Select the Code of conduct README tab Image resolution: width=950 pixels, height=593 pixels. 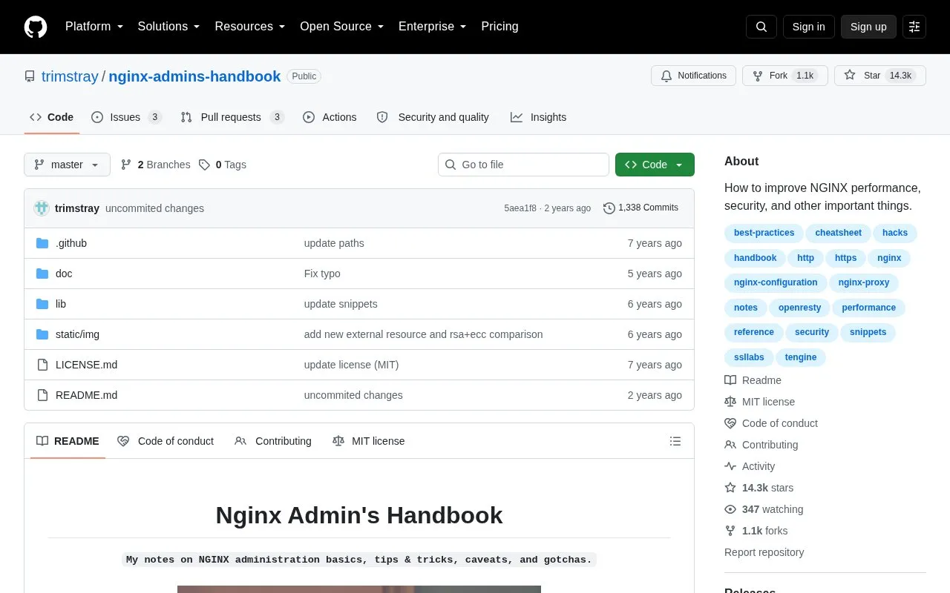[166, 441]
